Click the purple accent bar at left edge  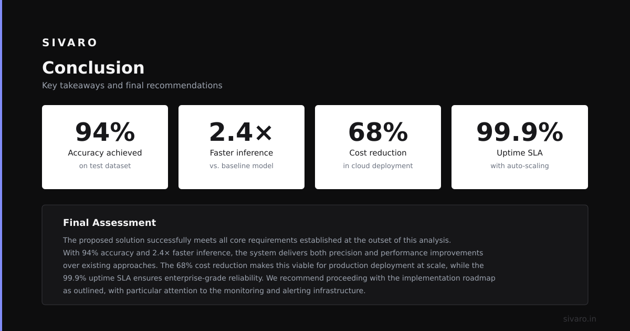coord(1,165)
